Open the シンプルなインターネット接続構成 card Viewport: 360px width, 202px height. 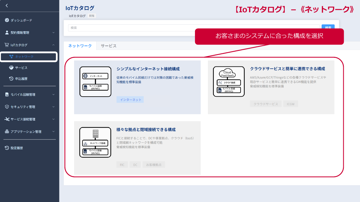coord(137,87)
